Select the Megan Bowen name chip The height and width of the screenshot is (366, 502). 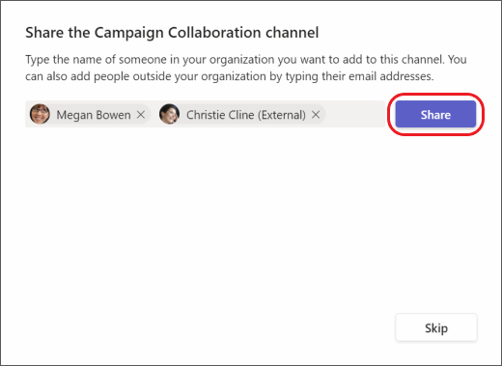(89, 114)
